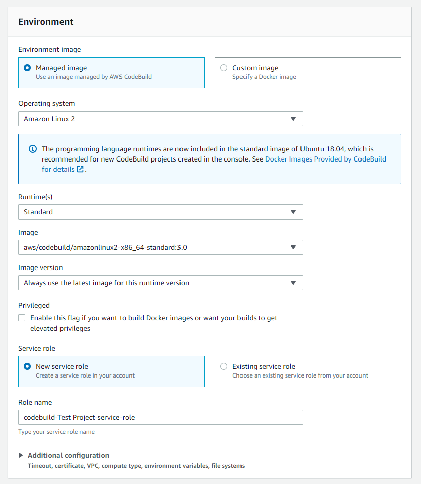Click the Custom image option card
The width and height of the screenshot is (421, 484).
[308, 73]
